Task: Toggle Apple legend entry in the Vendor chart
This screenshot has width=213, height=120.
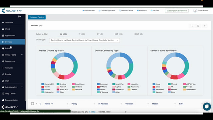Action: [156, 84]
